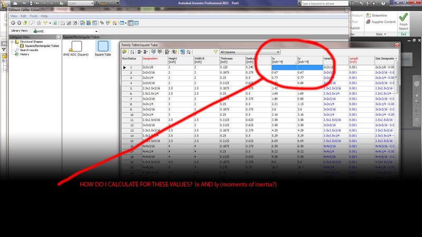Click the Add Column icon in Family Table
Screen dimensions: 422x237
click(154, 52)
